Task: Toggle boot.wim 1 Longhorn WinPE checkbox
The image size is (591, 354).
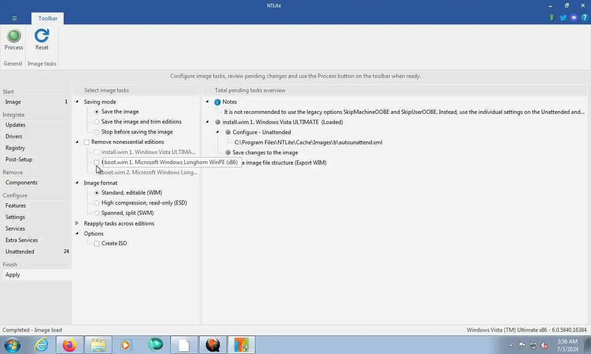Action: pyautogui.click(x=96, y=162)
